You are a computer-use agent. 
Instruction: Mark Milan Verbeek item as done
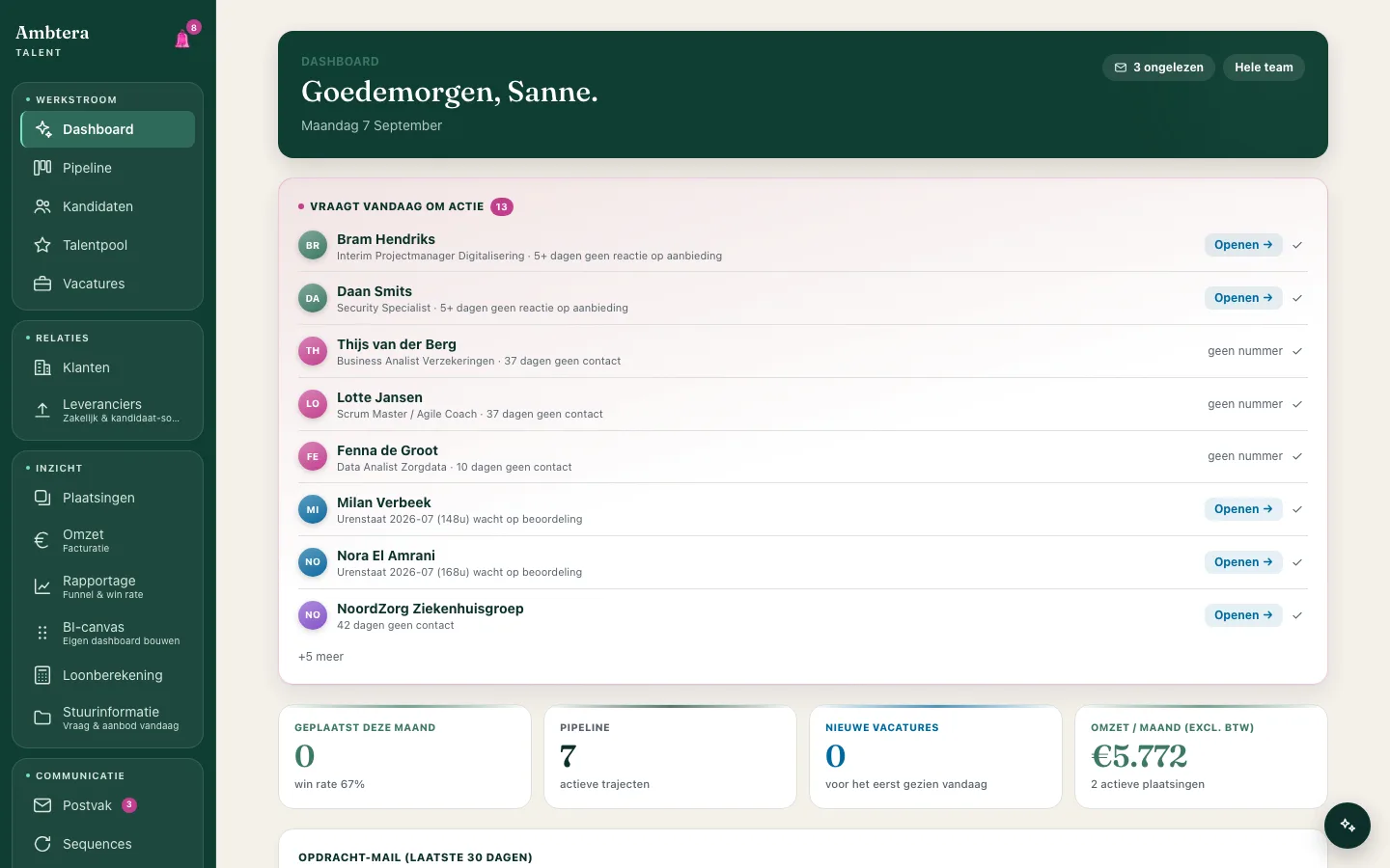[1297, 509]
